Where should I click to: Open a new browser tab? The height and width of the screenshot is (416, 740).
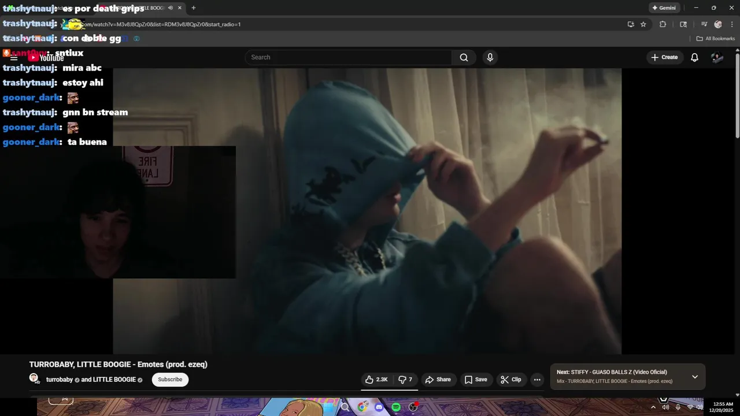(x=193, y=8)
